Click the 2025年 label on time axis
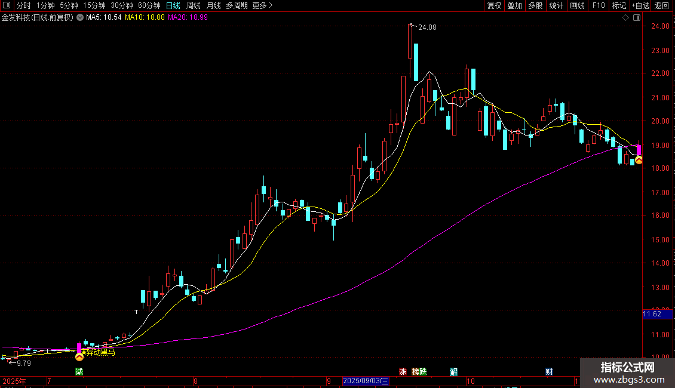 (14, 381)
